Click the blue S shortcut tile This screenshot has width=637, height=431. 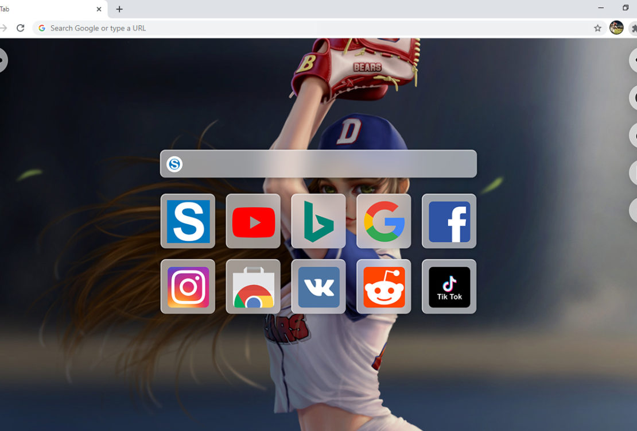[x=188, y=221]
